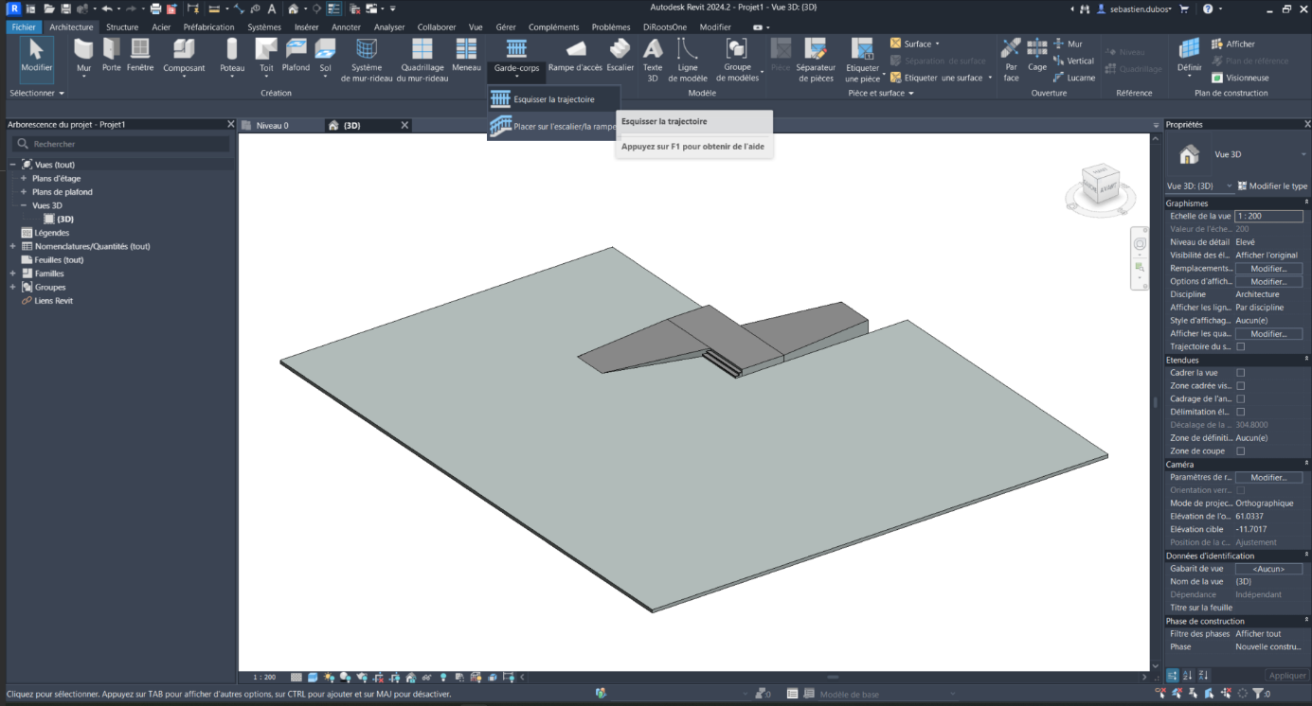Click the Escalier stair tool

[620, 55]
